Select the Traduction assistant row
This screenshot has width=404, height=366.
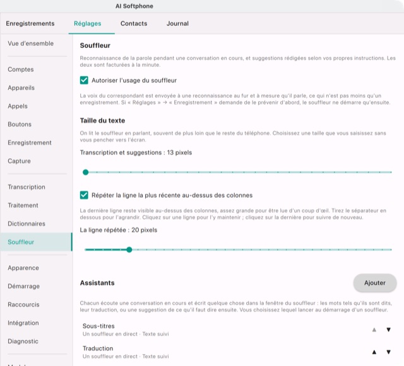tap(238, 352)
